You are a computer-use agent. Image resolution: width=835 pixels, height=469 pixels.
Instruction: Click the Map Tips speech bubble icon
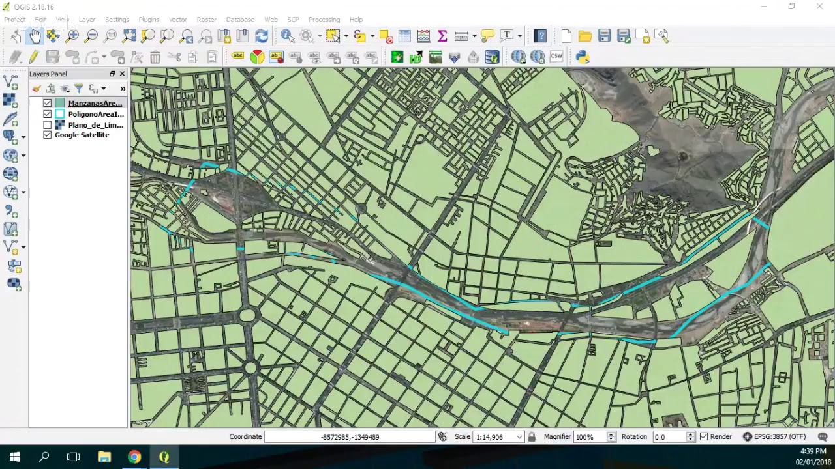click(487, 36)
